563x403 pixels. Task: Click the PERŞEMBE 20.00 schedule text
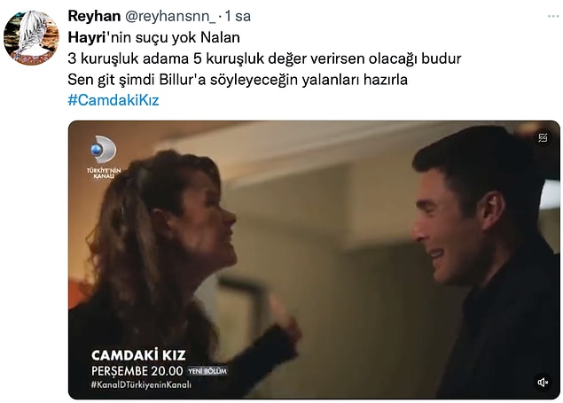pyautogui.click(x=137, y=371)
